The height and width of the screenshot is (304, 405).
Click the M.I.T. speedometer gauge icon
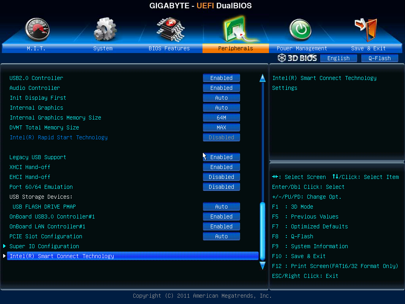pos(37,30)
